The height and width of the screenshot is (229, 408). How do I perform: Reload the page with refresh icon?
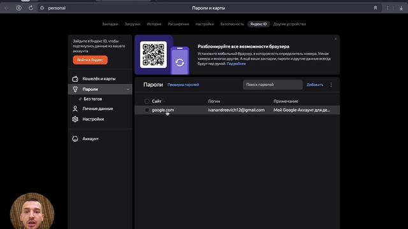31,8
